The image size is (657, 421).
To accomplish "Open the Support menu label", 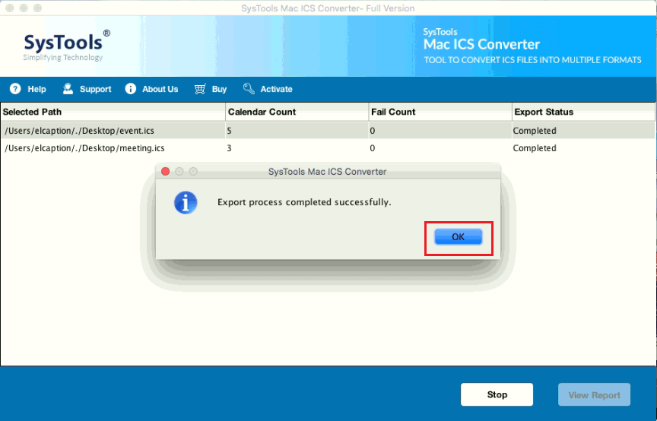I will click(96, 89).
